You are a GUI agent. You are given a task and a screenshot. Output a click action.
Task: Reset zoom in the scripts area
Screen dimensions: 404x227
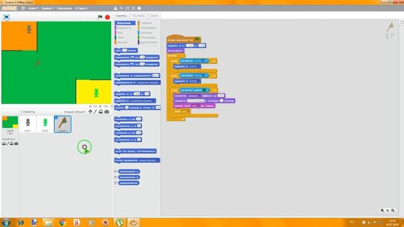[388, 210]
